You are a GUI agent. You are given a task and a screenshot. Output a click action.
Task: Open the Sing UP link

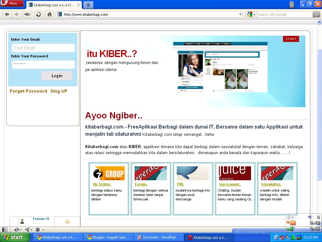[59, 91]
